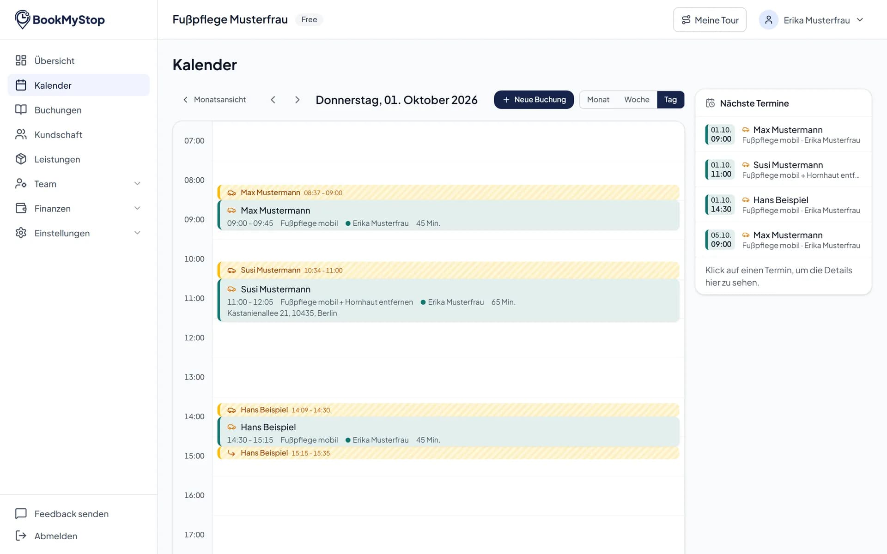Go to previous day arrow
The image size is (887, 554).
pos(273,100)
